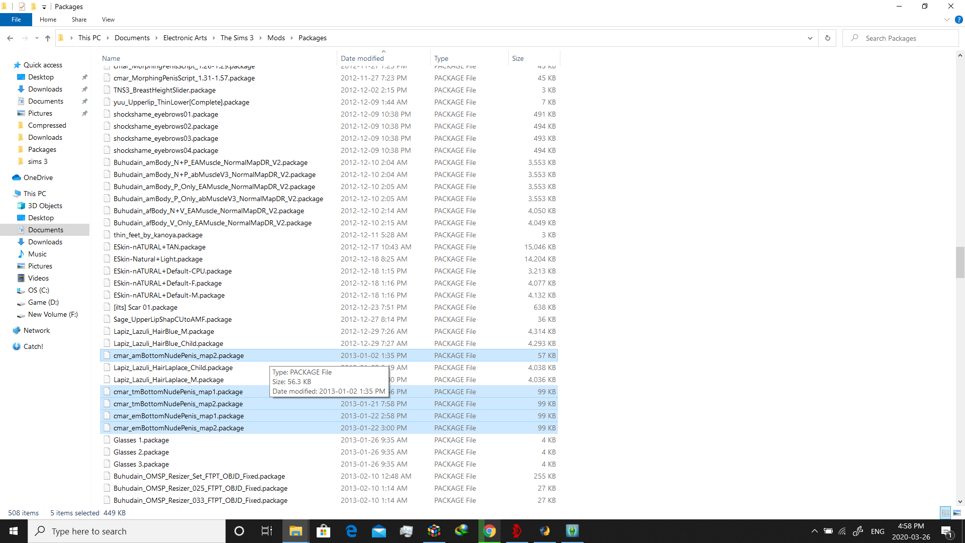Viewport: 965px width, 543px height.
Task: Open Cortana circle icon in taskbar
Action: pos(239,531)
